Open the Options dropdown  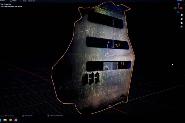click(x=179, y=1)
